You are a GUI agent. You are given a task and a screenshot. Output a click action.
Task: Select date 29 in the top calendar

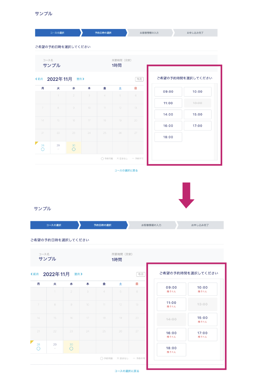point(58,147)
